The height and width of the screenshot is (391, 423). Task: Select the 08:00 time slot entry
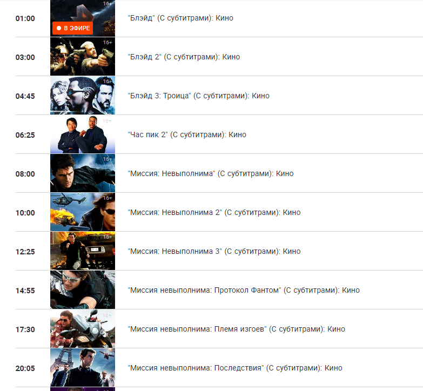coord(25,174)
